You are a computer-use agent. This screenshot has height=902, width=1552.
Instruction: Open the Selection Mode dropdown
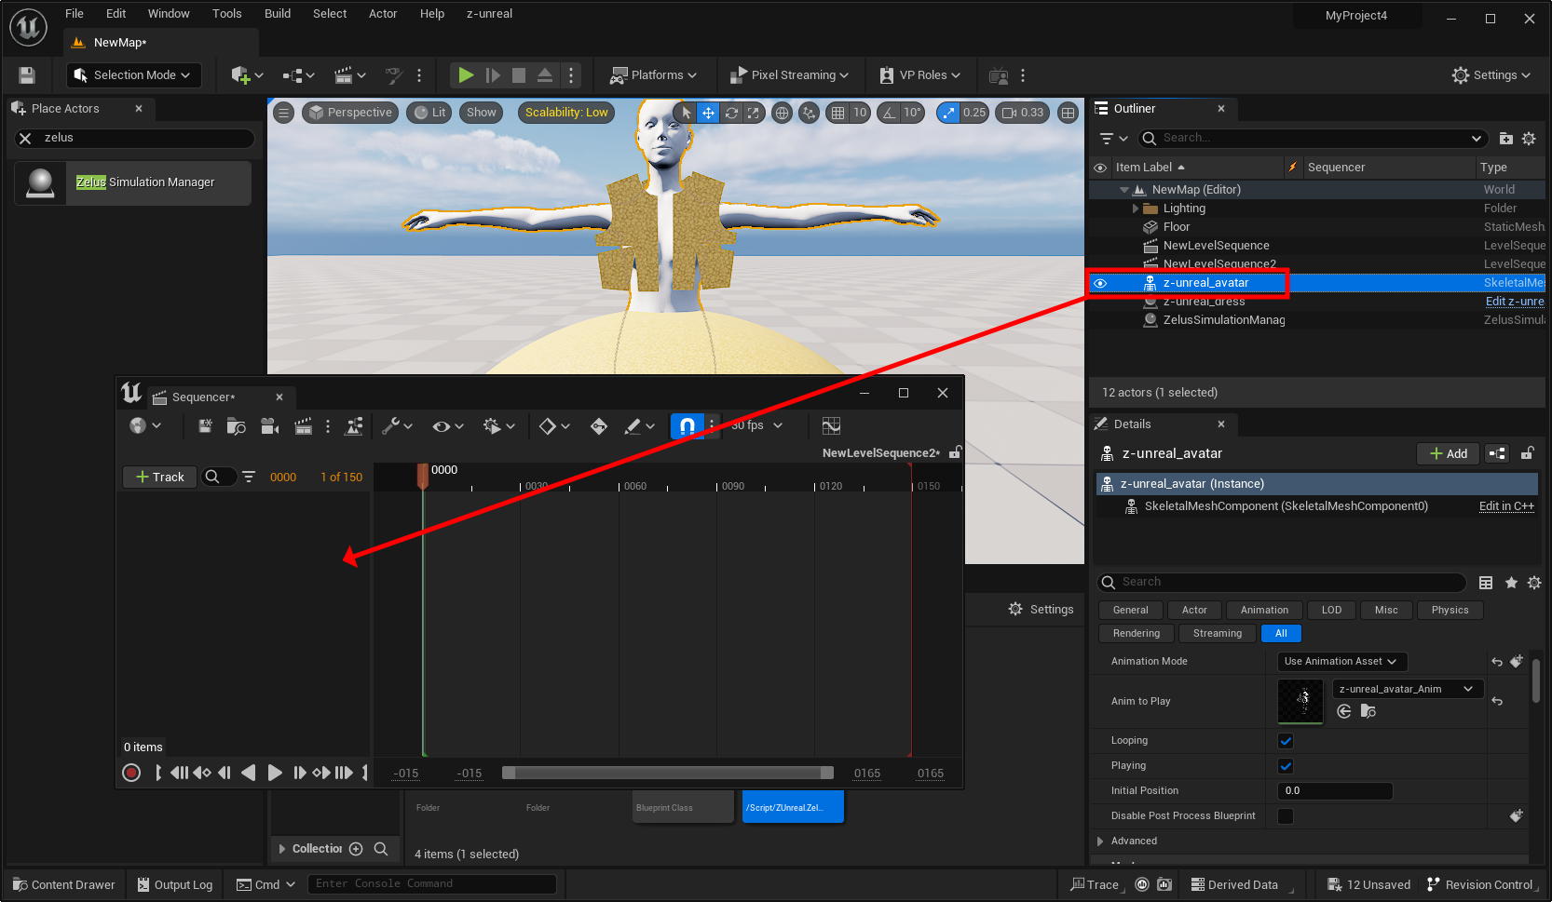(x=134, y=75)
